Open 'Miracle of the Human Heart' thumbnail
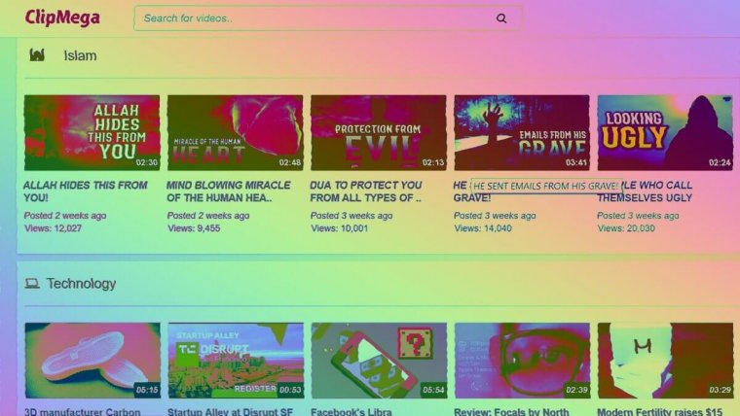The width and height of the screenshot is (740, 416). click(235, 132)
